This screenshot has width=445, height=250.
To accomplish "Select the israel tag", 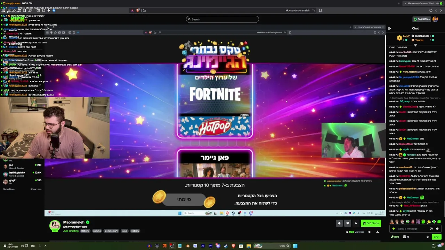I will pos(124,231).
